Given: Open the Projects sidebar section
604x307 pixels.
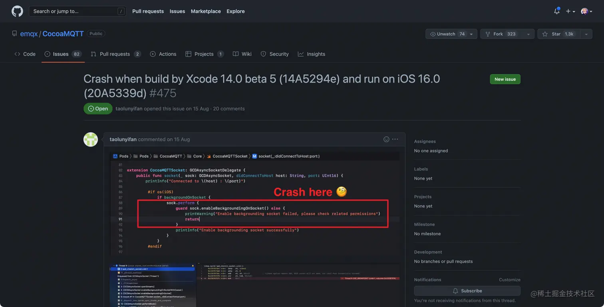Looking at the screenshot, I should 423,196.
